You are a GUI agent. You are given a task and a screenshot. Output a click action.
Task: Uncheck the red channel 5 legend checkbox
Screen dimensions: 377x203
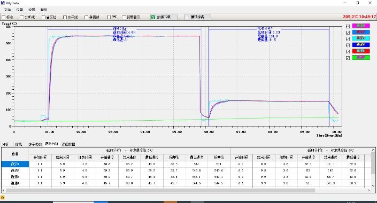coord(348,52)
